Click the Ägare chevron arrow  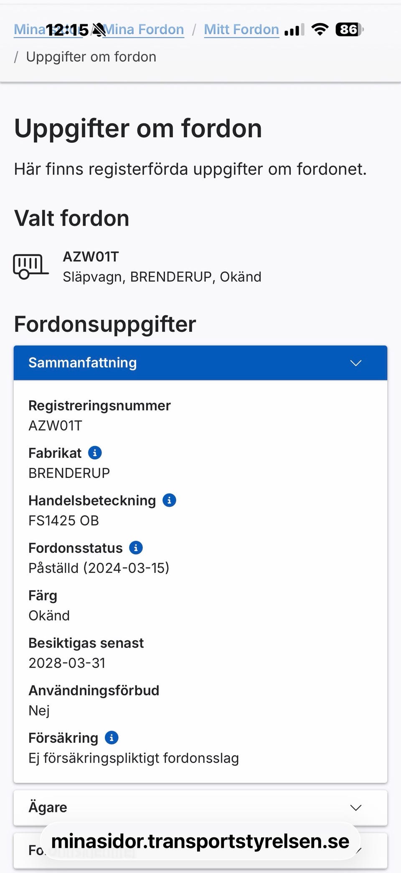pyautogui.click(x=355, y=807)
